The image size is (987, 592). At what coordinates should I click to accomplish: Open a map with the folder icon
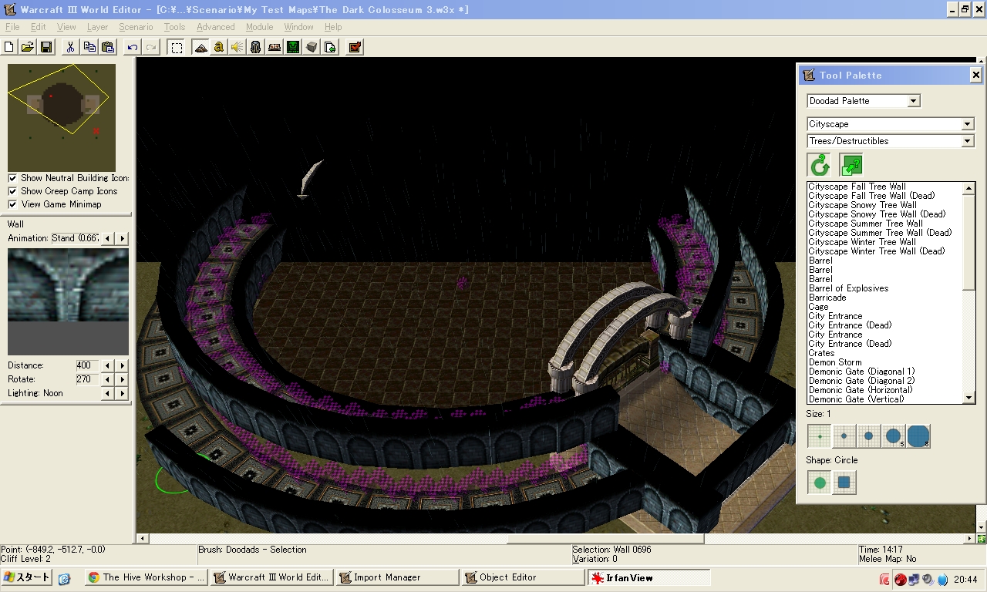[28, 47]
